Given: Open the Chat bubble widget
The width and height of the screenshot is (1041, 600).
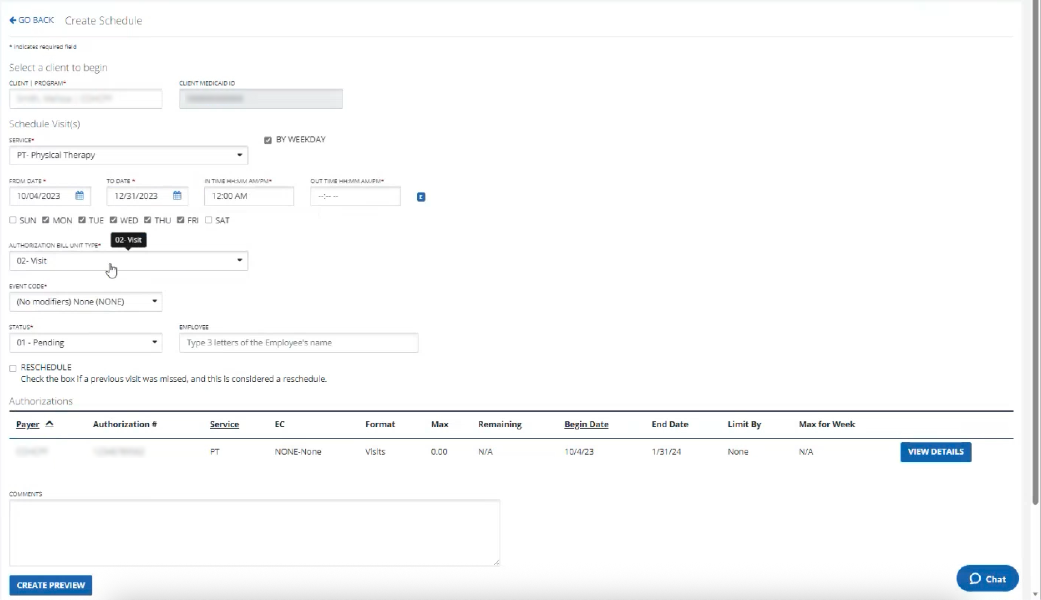Looking at the screenshot, I should tap(987, 578).
